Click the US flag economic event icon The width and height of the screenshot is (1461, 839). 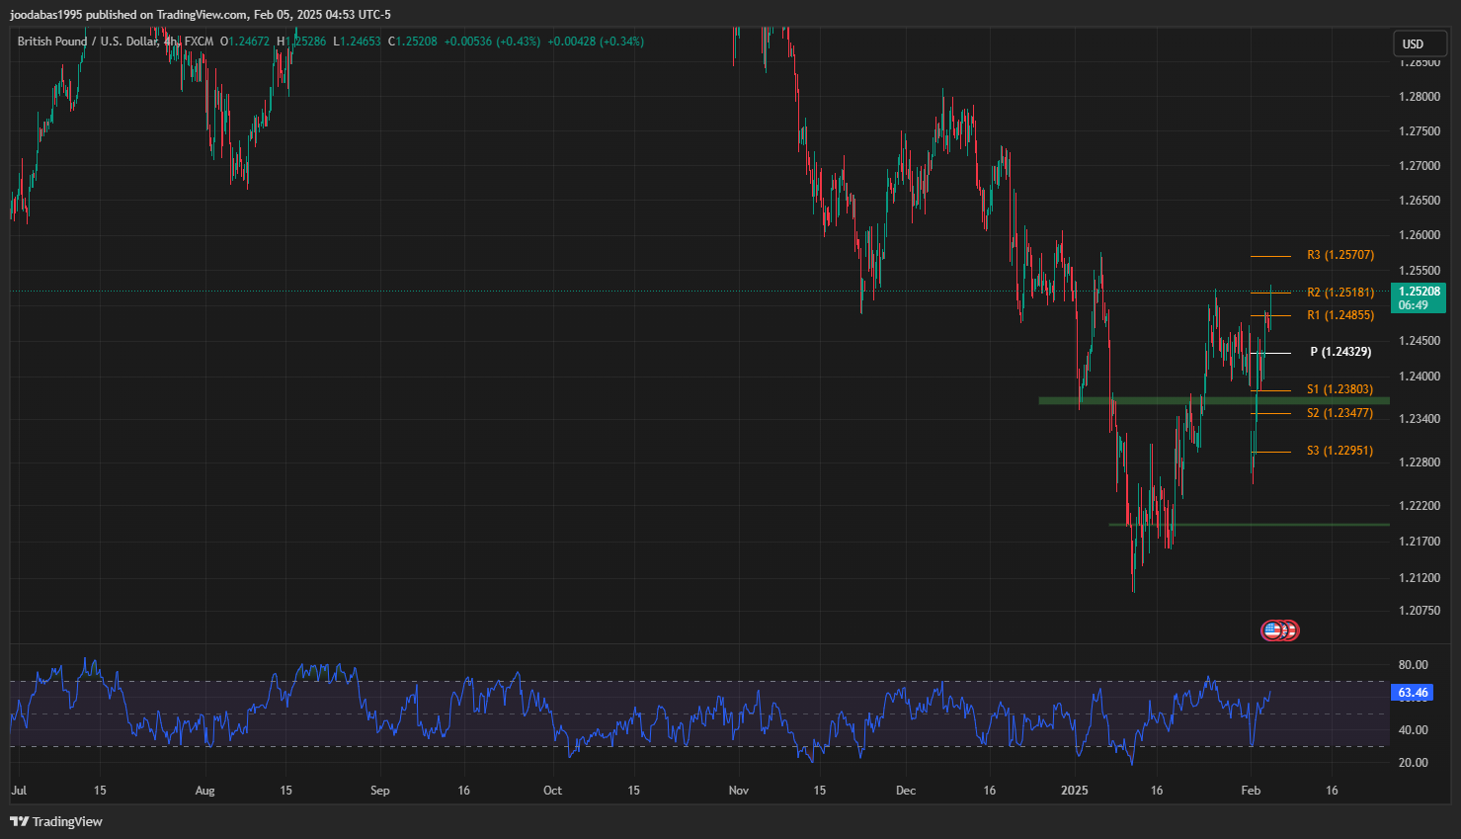1272,630
